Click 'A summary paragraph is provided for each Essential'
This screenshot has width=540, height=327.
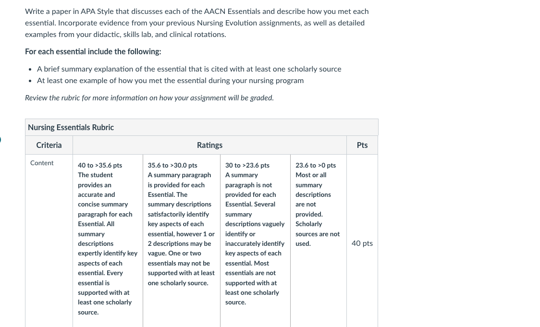point(179,185)
